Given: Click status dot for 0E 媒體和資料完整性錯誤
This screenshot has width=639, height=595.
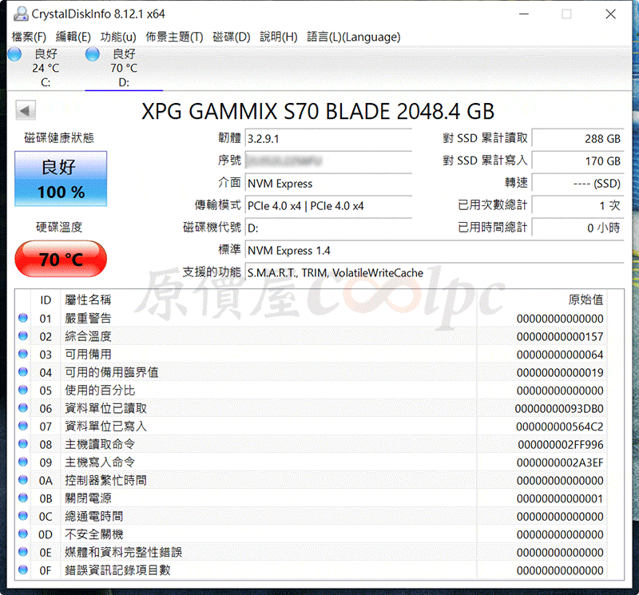Looking at the screenshot, I should [23, 552].
